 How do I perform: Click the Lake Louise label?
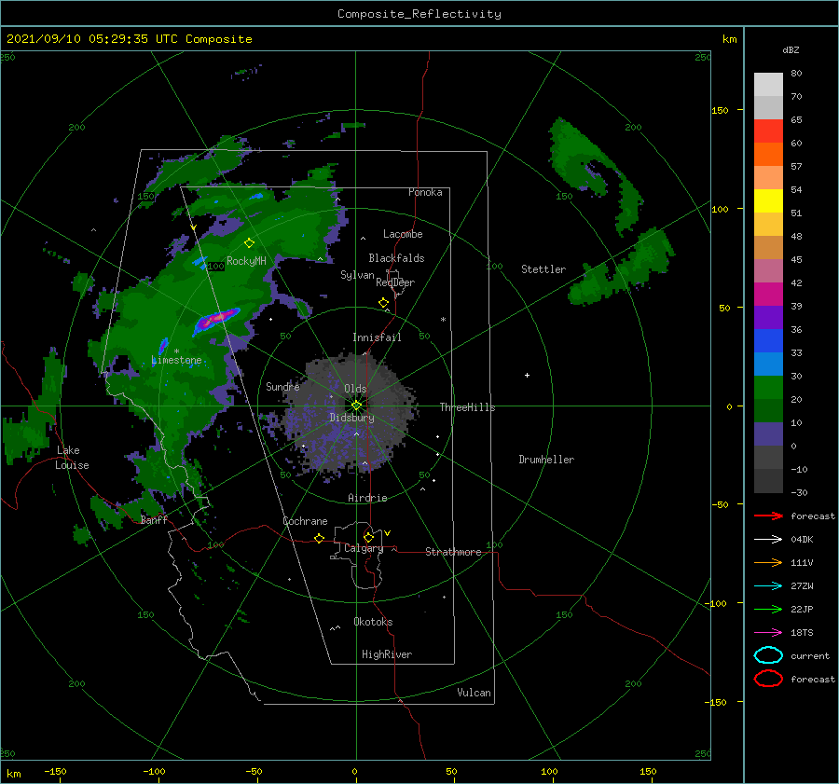[x=72, y=458]
